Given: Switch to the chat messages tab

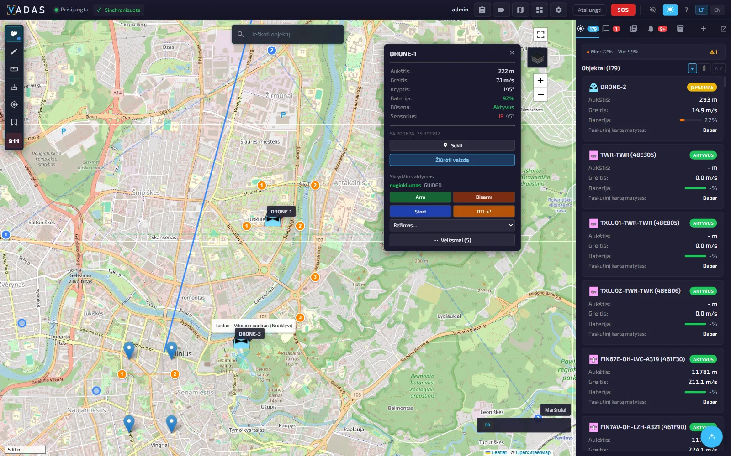Looking at the screenshot, I should (x=606, y=29).
